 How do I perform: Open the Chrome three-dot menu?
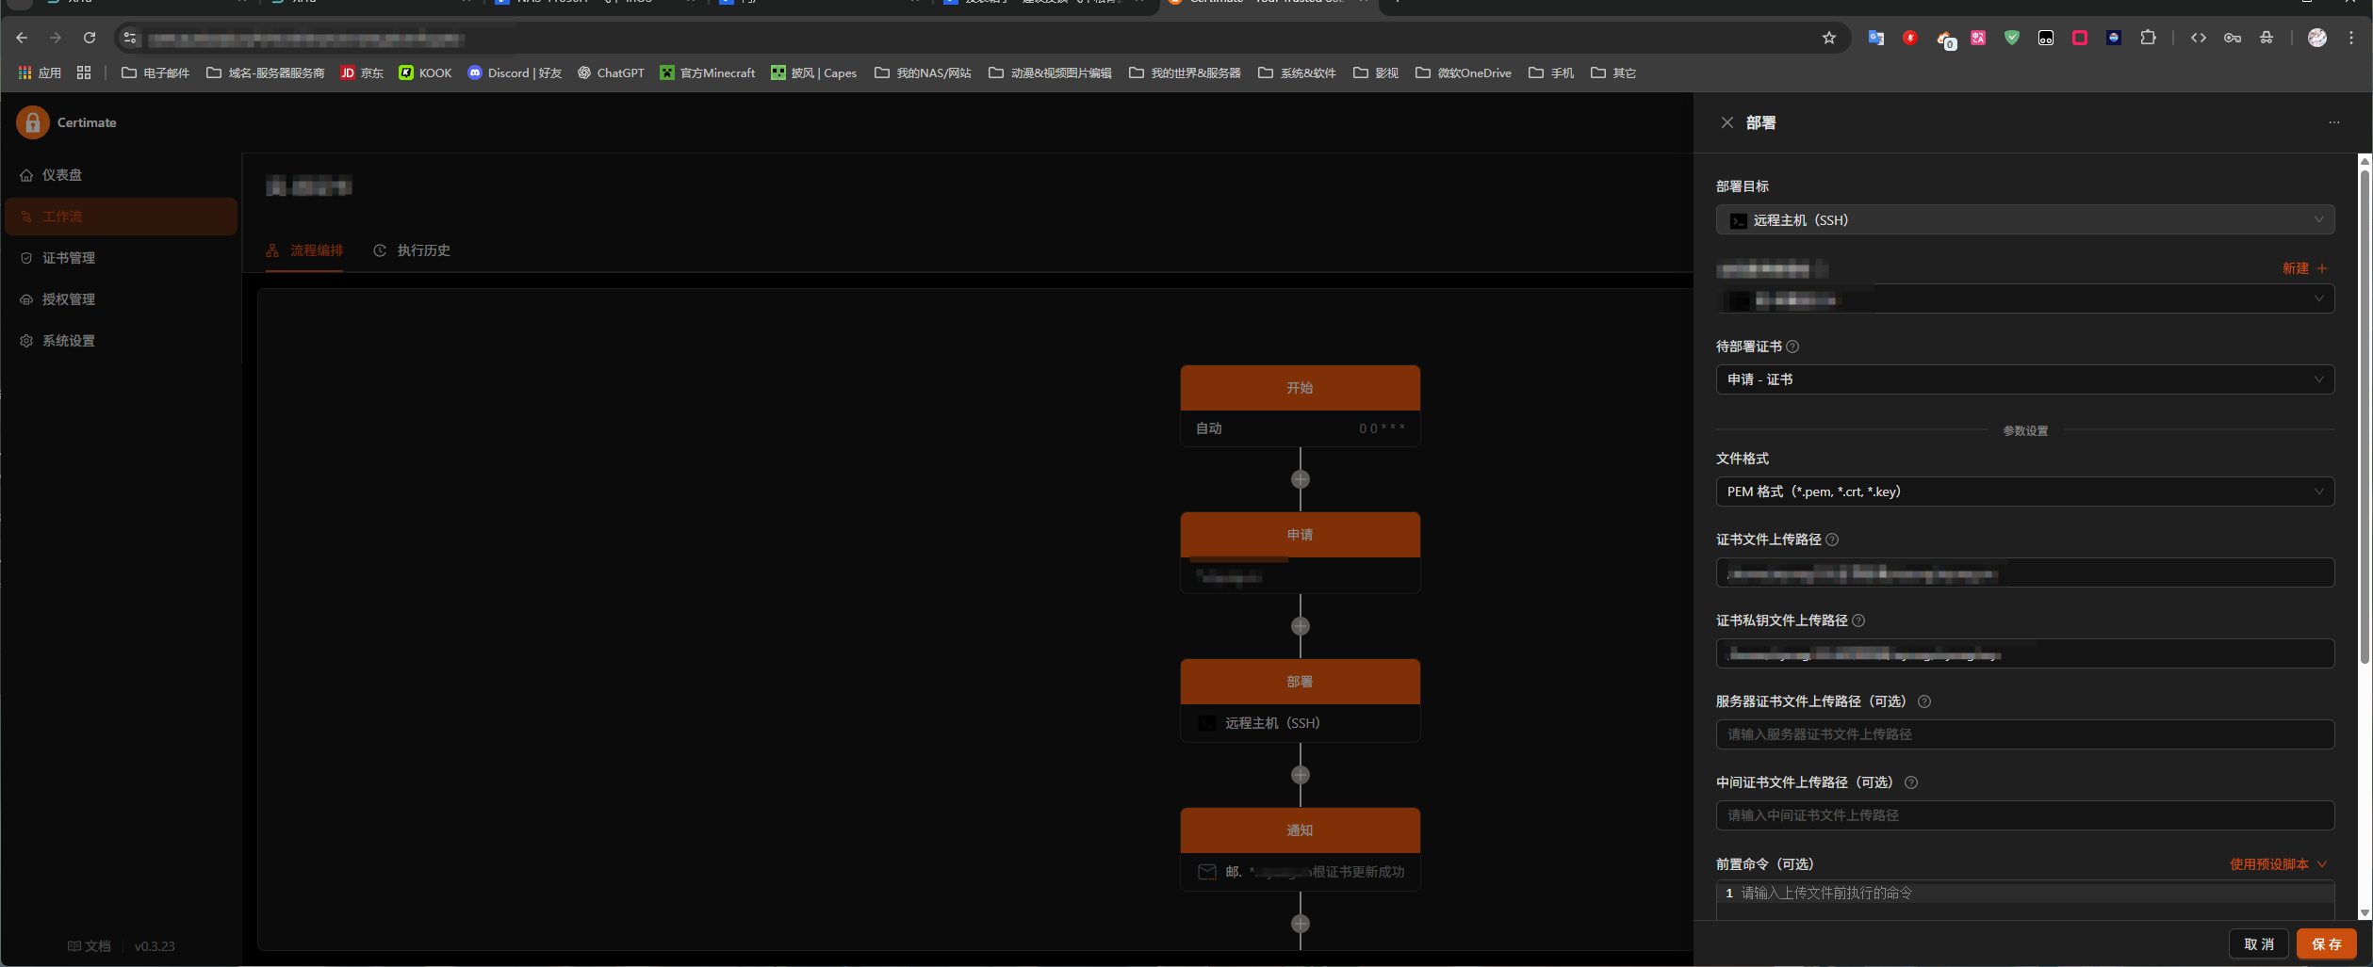click(2351, 38)
